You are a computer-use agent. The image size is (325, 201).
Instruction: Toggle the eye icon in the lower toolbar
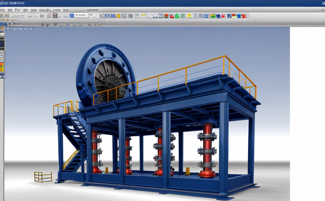tap(42, 25)
